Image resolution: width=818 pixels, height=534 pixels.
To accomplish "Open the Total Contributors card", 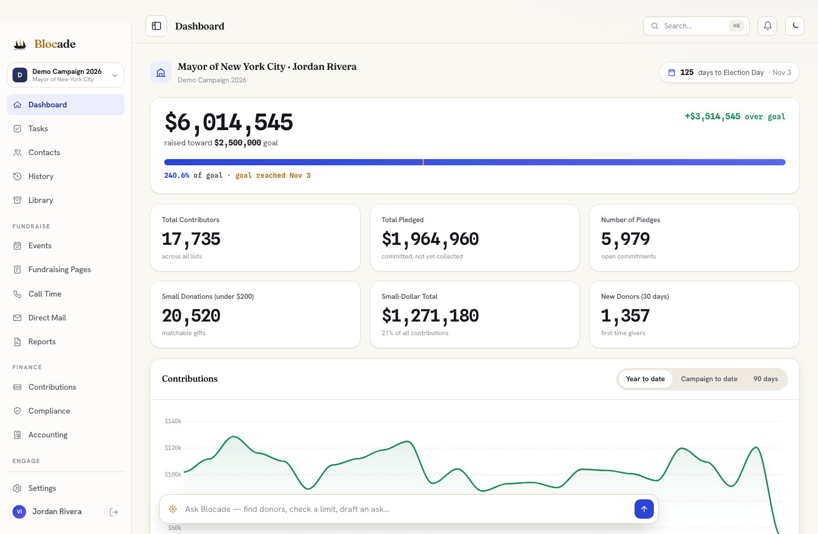I will 255,238.
